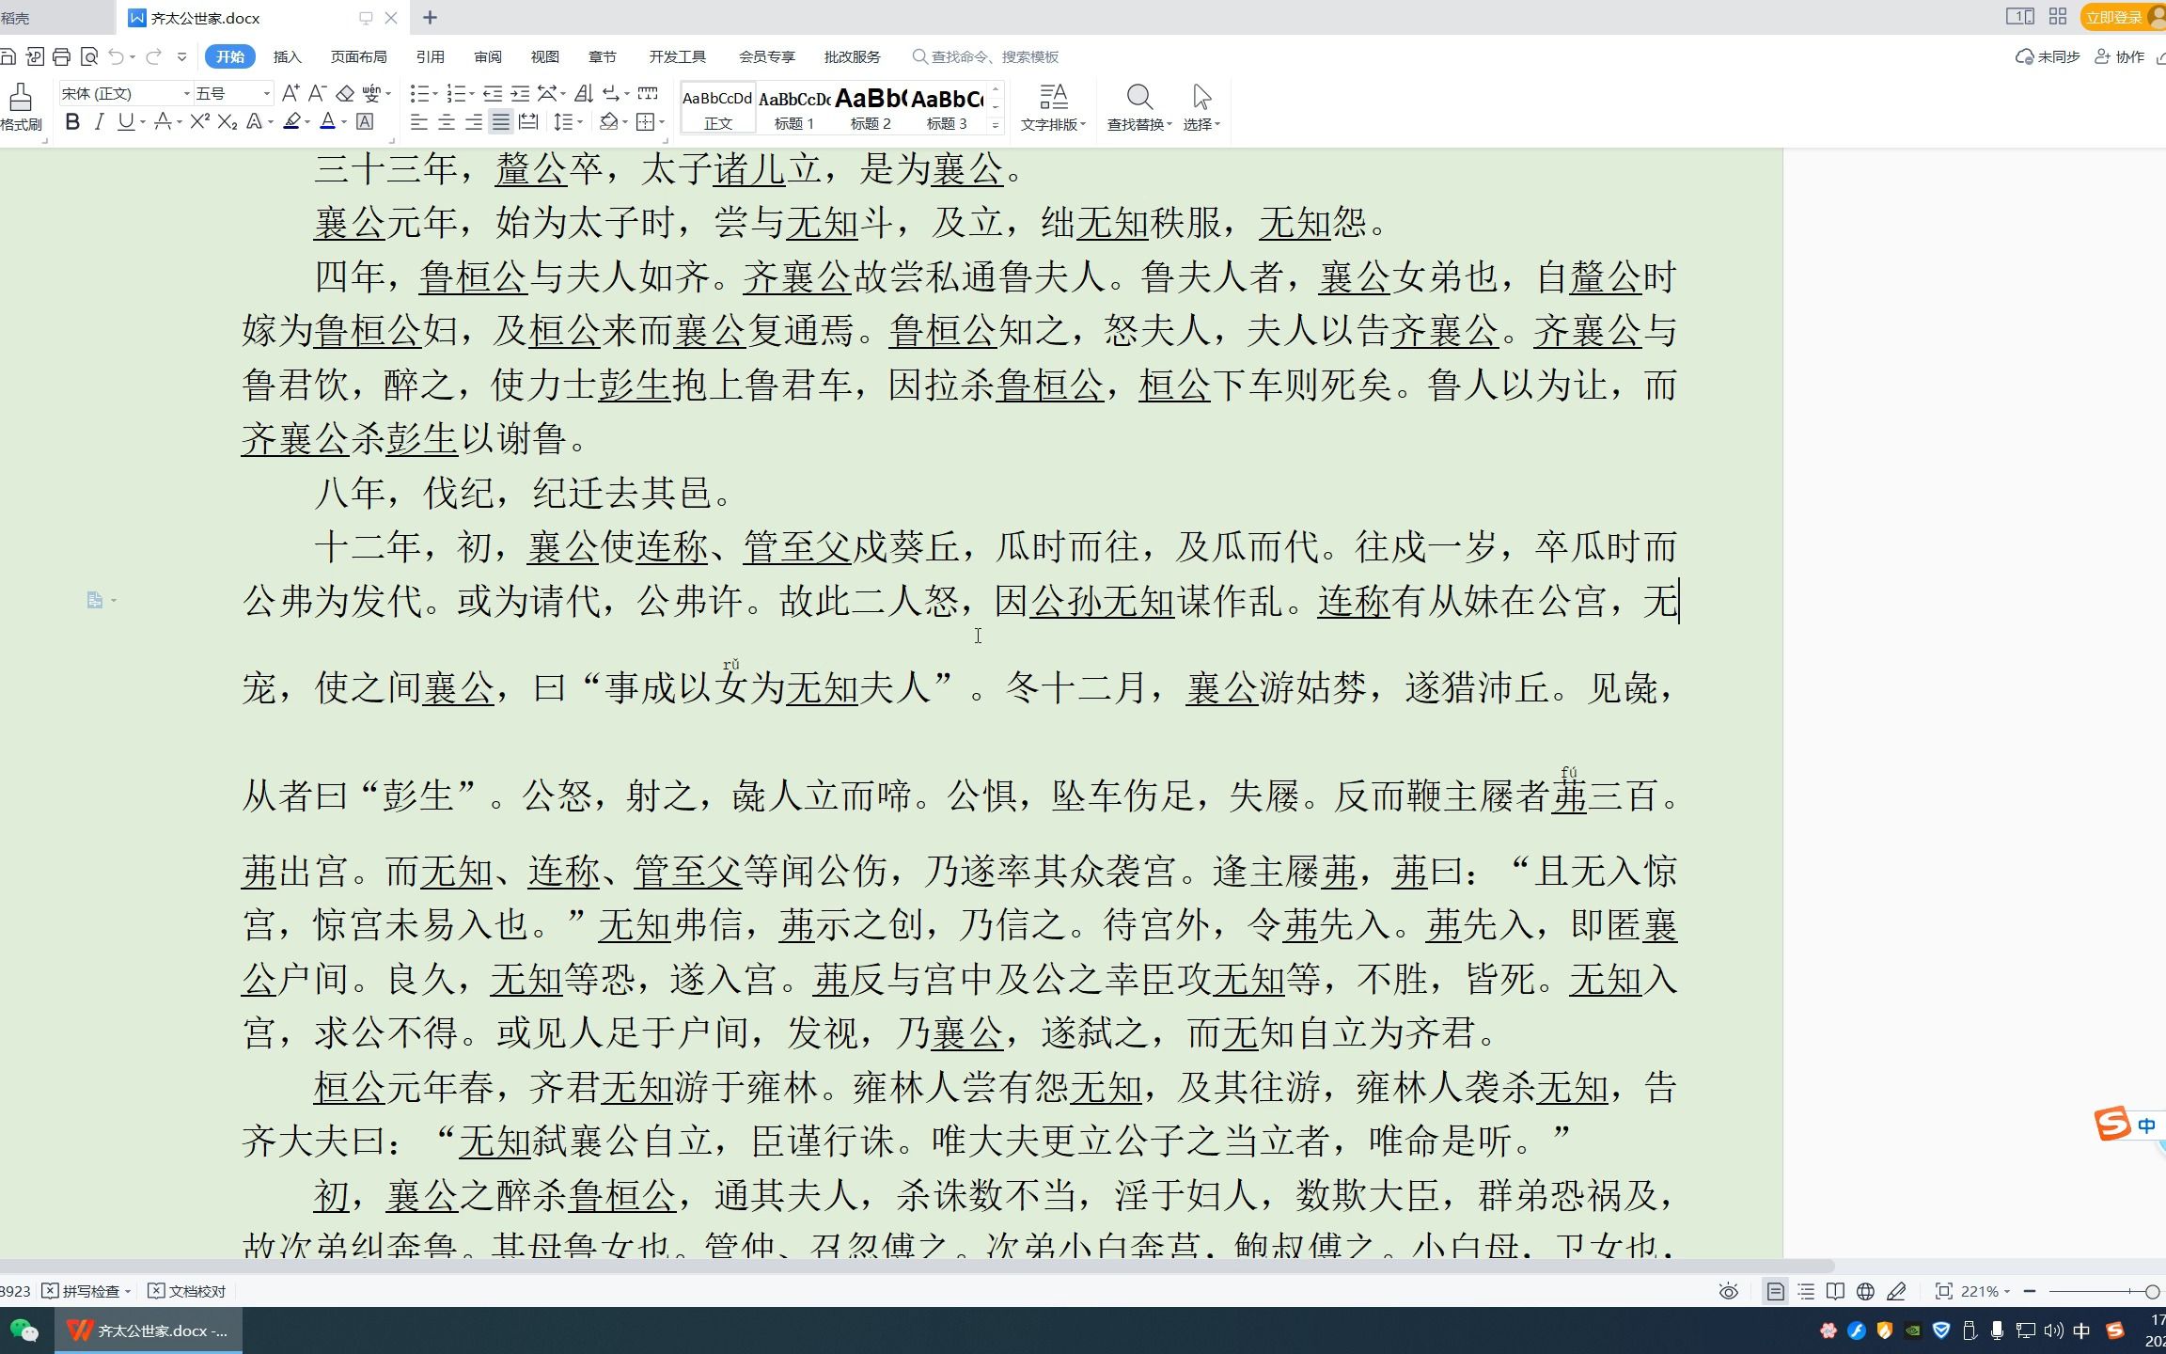
Task: Click the increase indent icon
Action: click(x=520, y=93)
